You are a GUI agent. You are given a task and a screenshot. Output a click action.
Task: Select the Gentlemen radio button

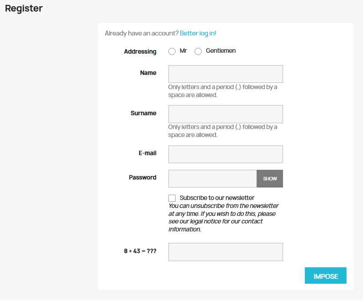point(198,51)
